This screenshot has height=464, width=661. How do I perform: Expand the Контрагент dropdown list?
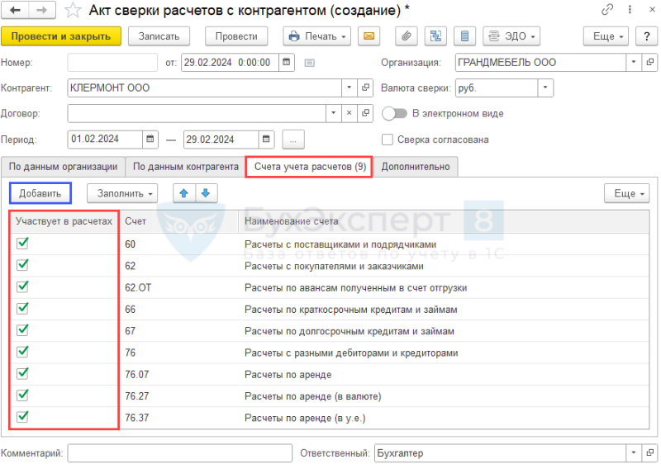pos(349,88)
